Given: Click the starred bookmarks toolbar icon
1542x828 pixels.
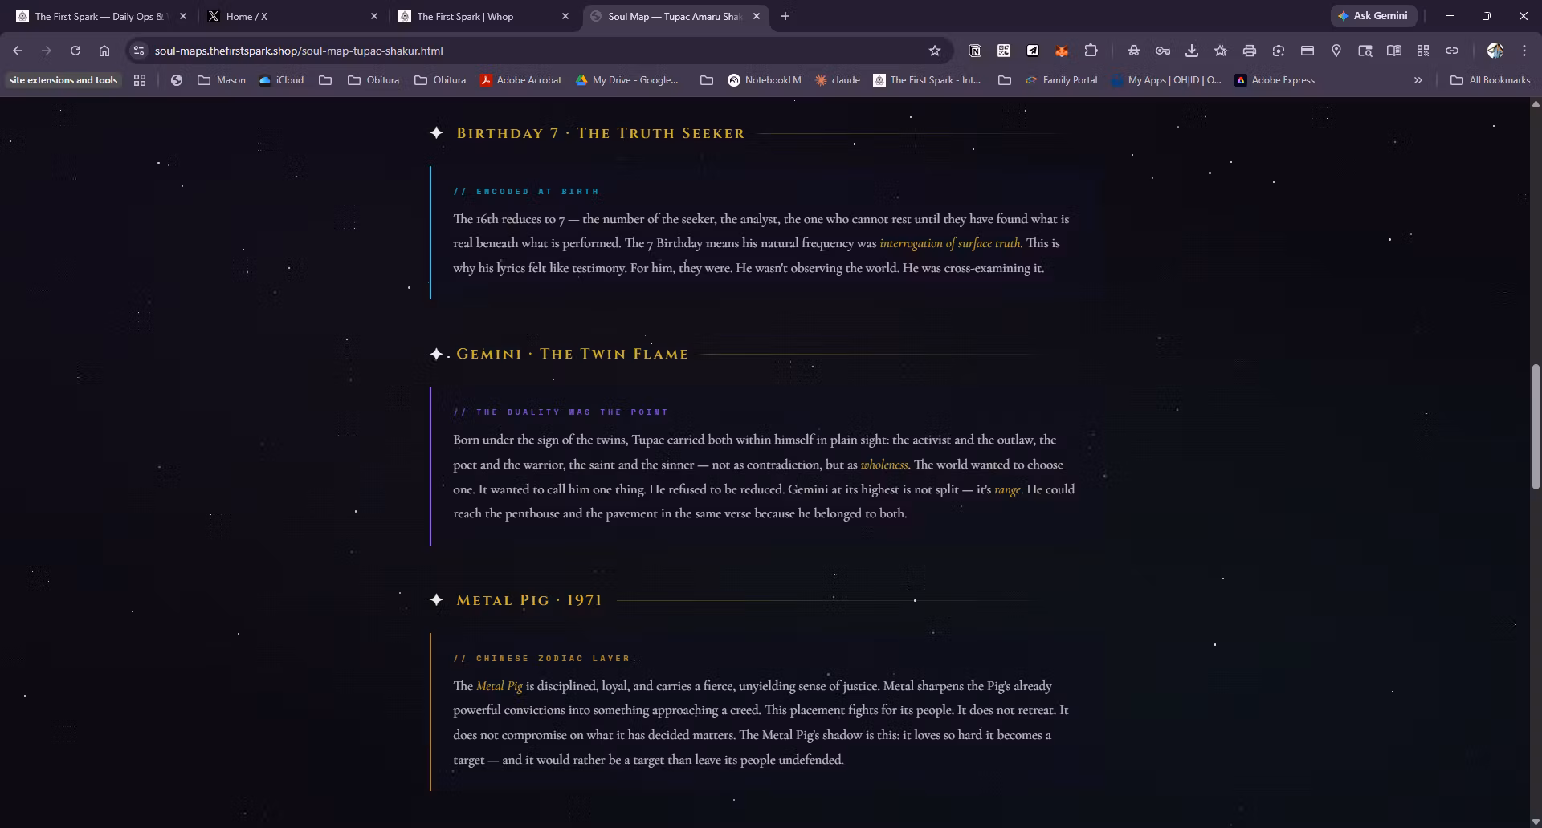Looking at the screenshot, I should pyautogui.click(x=1221, y=51).
